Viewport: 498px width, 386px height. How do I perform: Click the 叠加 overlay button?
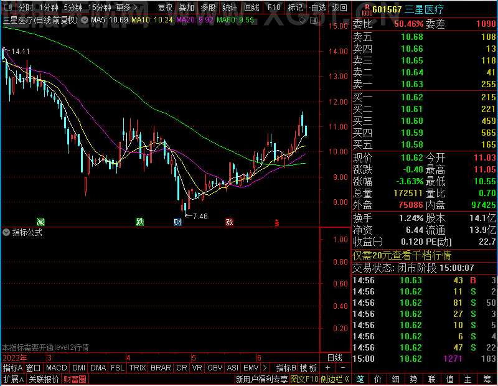tap(186, 7)
